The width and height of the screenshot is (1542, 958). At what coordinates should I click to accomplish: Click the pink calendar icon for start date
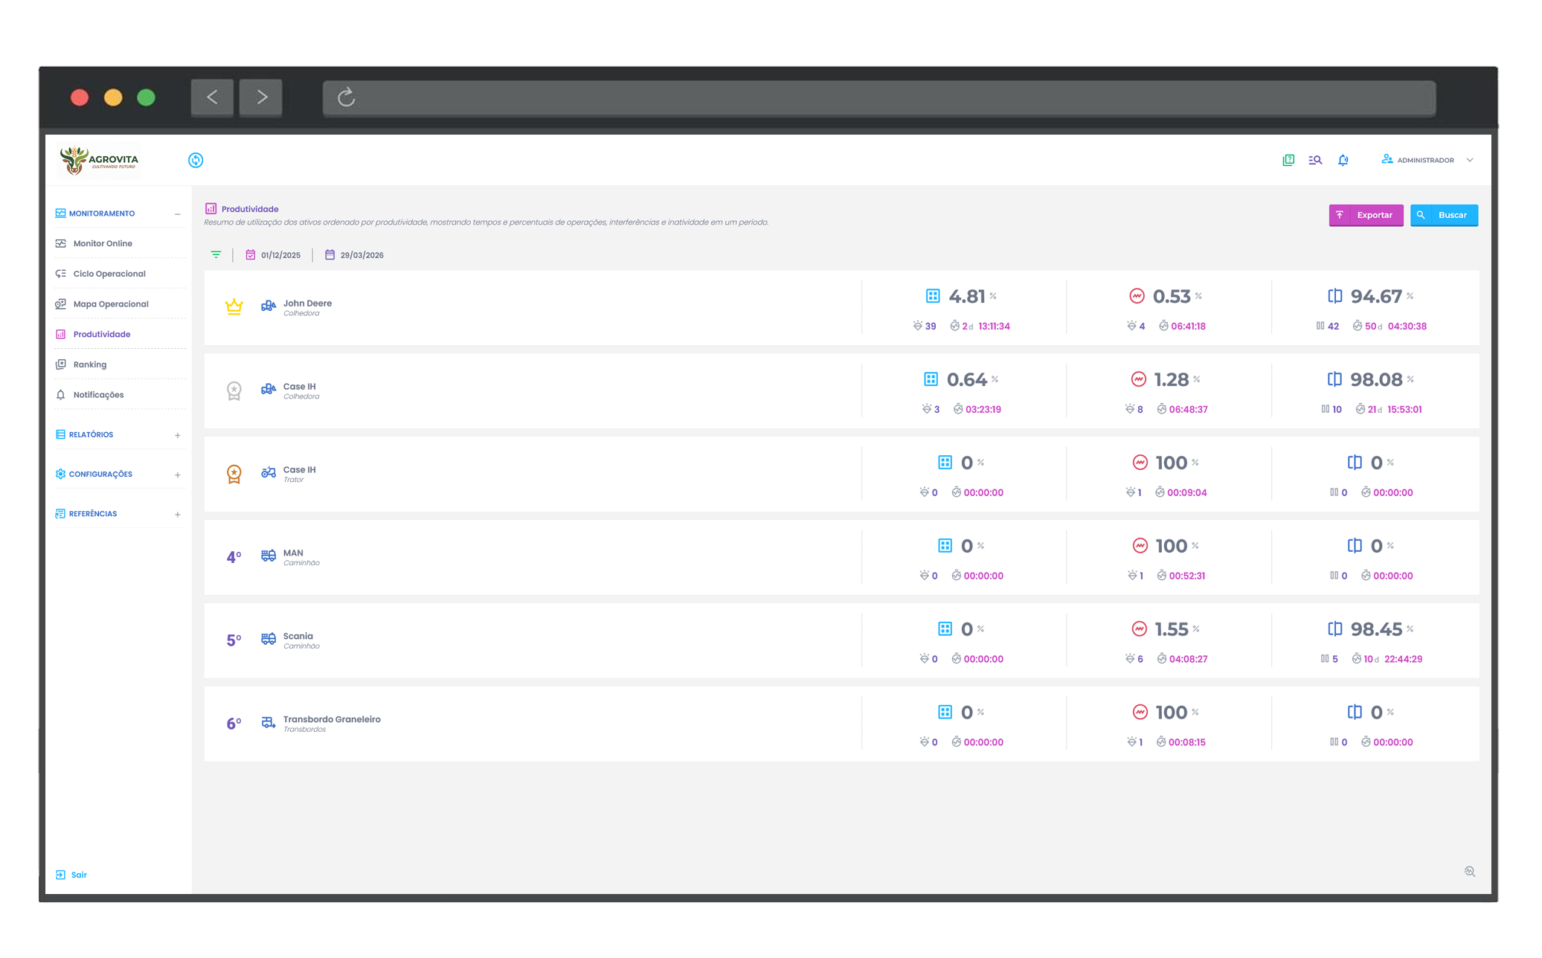point(251,254)
